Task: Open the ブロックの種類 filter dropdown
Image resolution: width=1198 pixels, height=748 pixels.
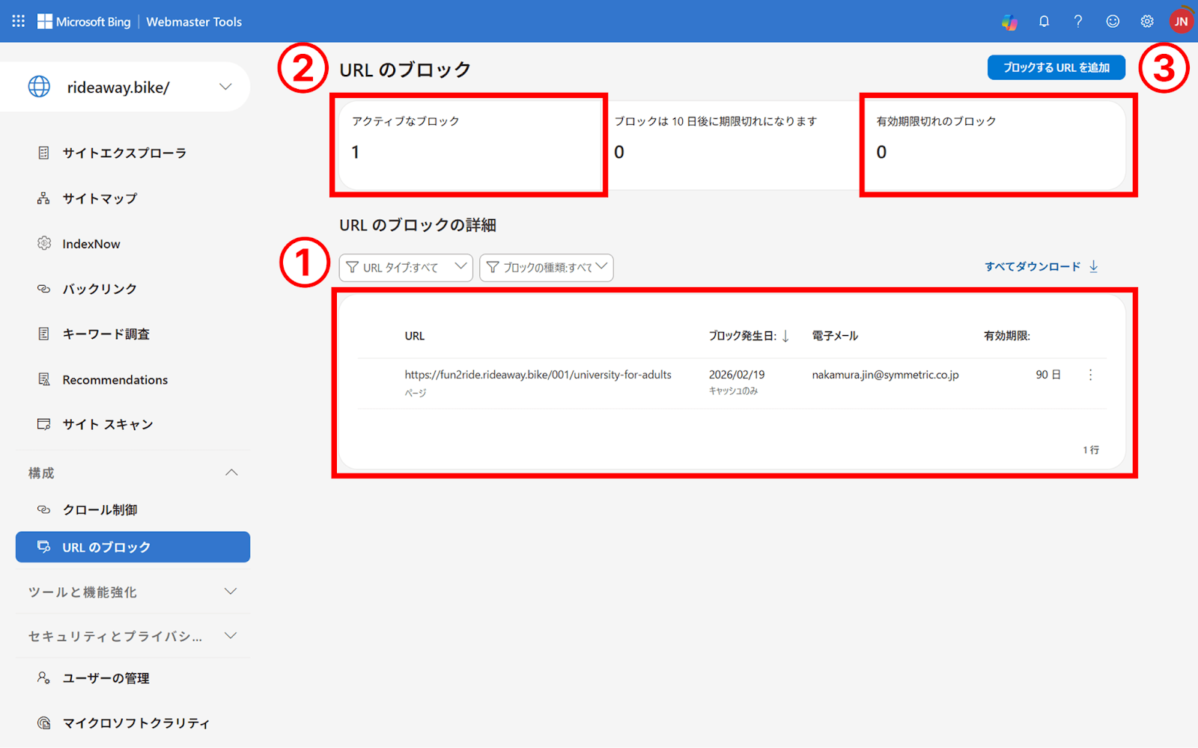Action: pos(546,267)
